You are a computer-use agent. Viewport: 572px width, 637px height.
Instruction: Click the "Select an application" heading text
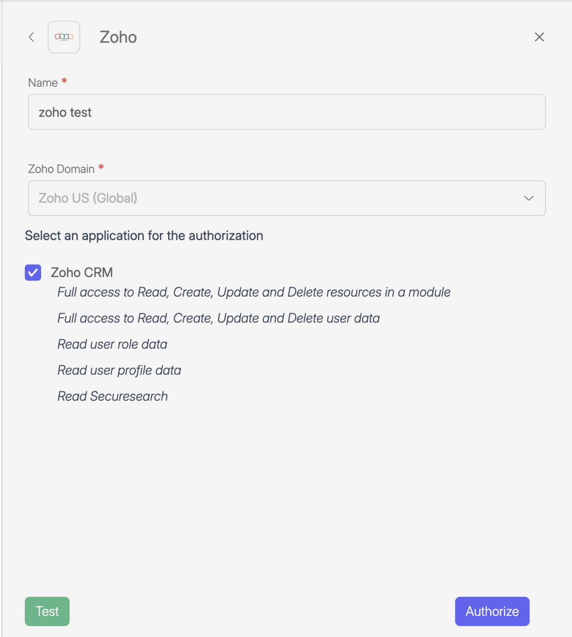144,236
